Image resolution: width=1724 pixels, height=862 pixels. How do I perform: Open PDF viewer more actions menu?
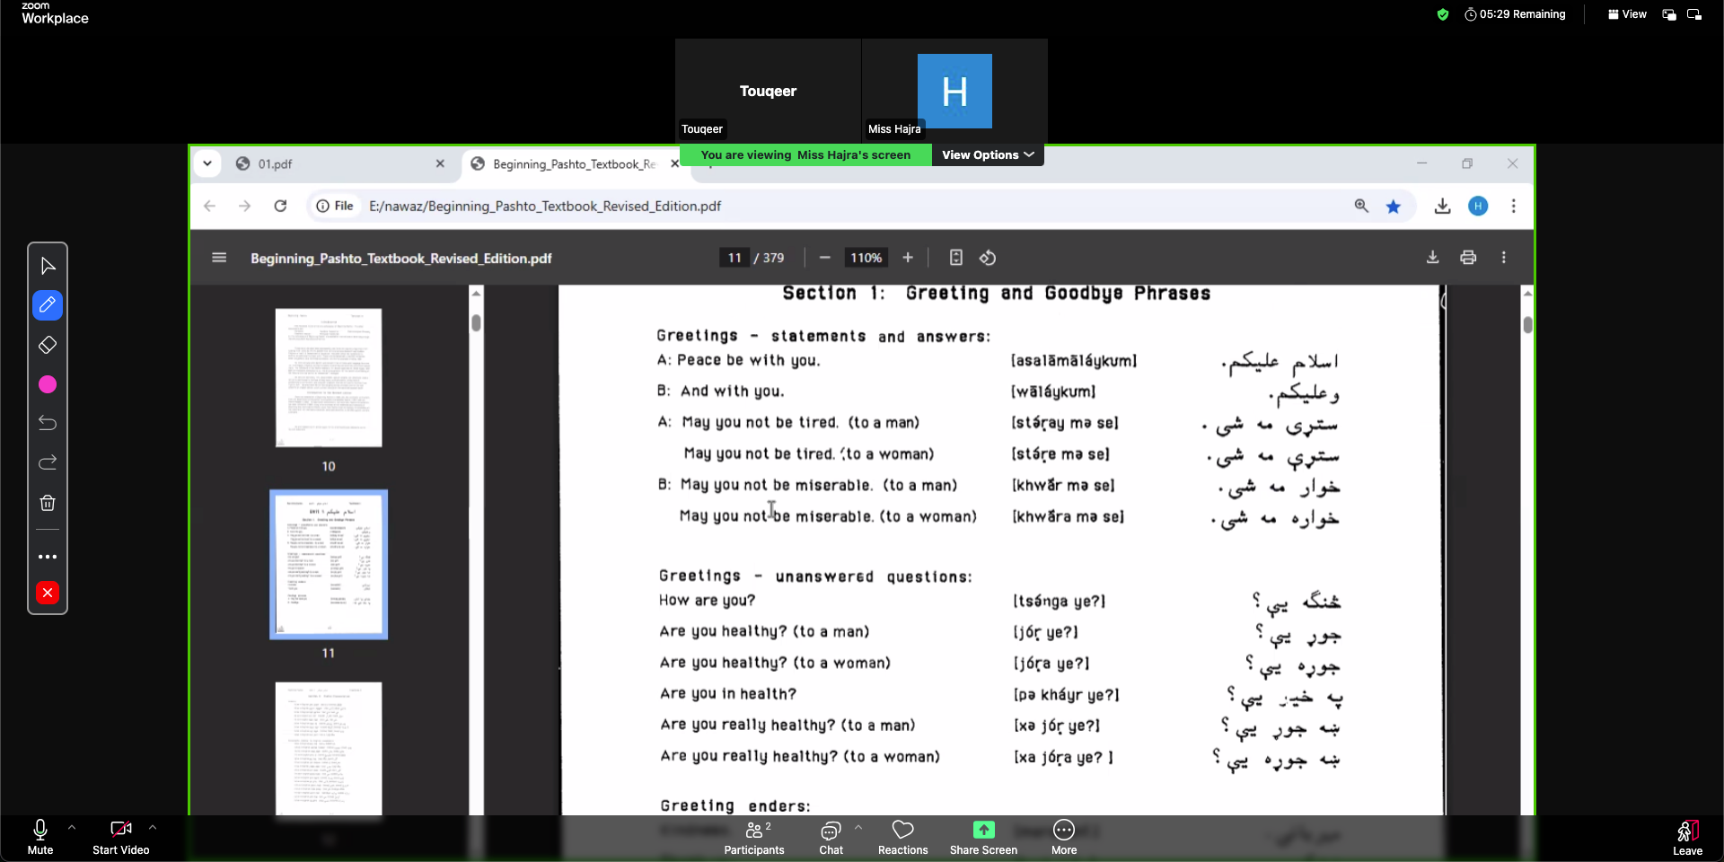(1504, 258)
